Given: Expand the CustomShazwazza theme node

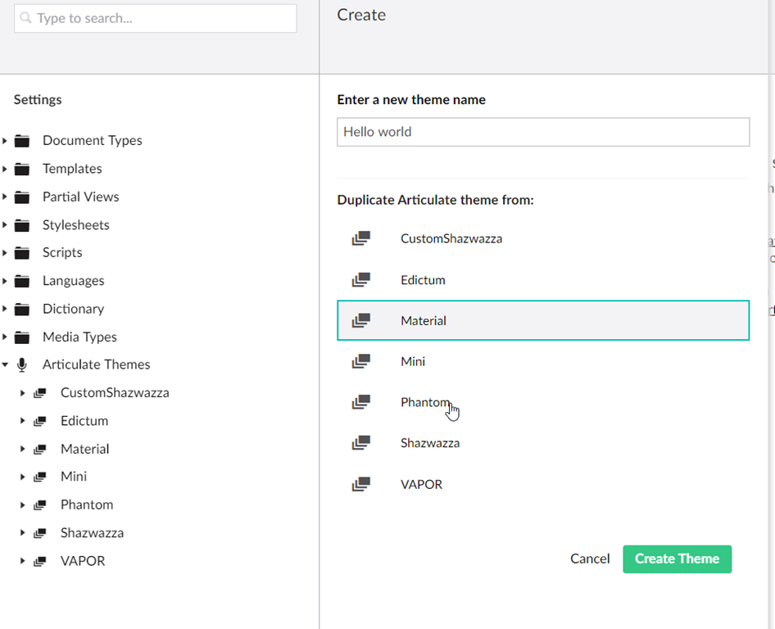Looking at the screenshot, I should 22,393.
